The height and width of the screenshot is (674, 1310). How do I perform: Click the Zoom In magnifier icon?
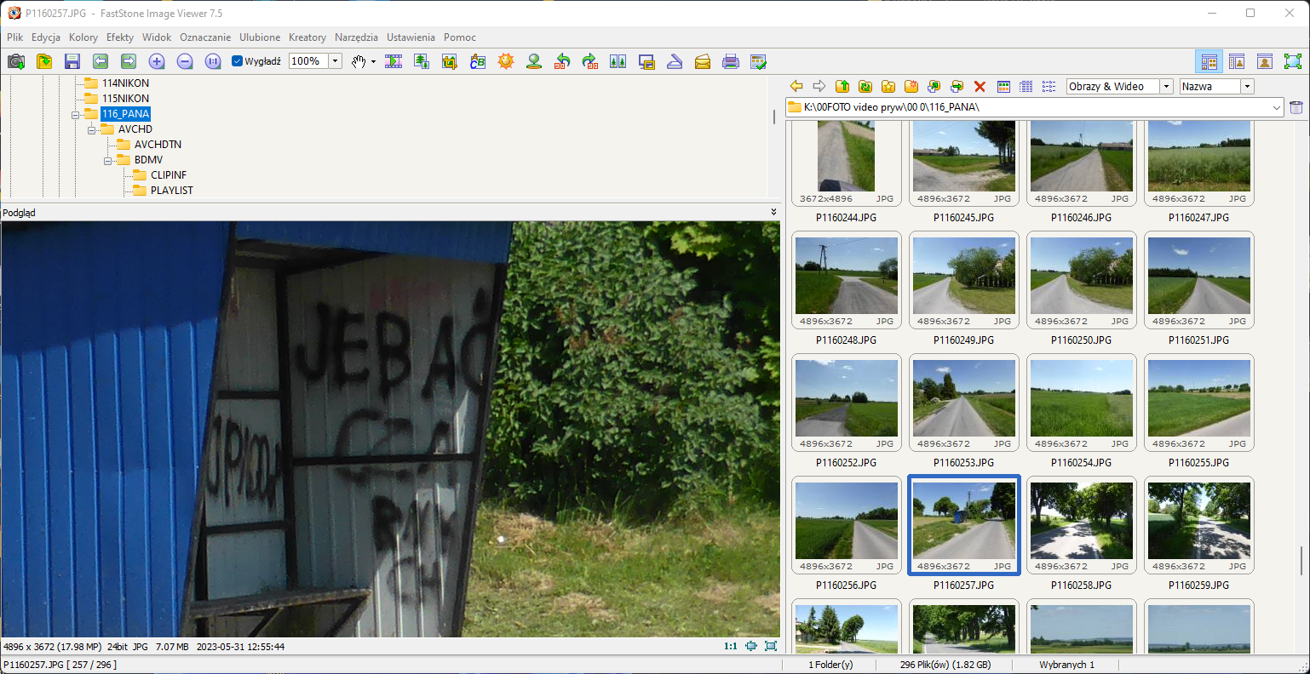(157, 61)
